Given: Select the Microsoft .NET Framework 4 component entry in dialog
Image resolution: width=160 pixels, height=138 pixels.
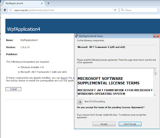Looking at the screenshot, I should point(101,47).
